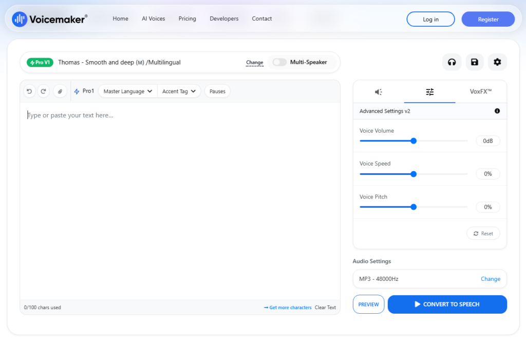
Task: Click the save floppy disk icon
Action: (474, 62)
